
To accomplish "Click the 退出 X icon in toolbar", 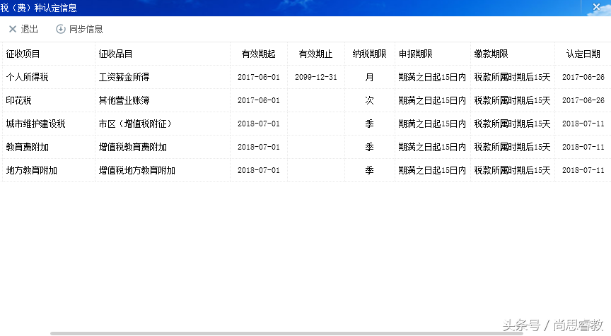I will (12, 29).
